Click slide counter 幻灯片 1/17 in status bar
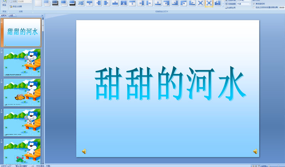The image size is (285, 167). coord(6,166)
